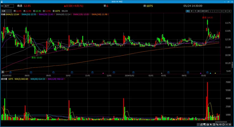Click the blue event marker near 2024/01/02

pyautogui.click(x=133, y=73)
